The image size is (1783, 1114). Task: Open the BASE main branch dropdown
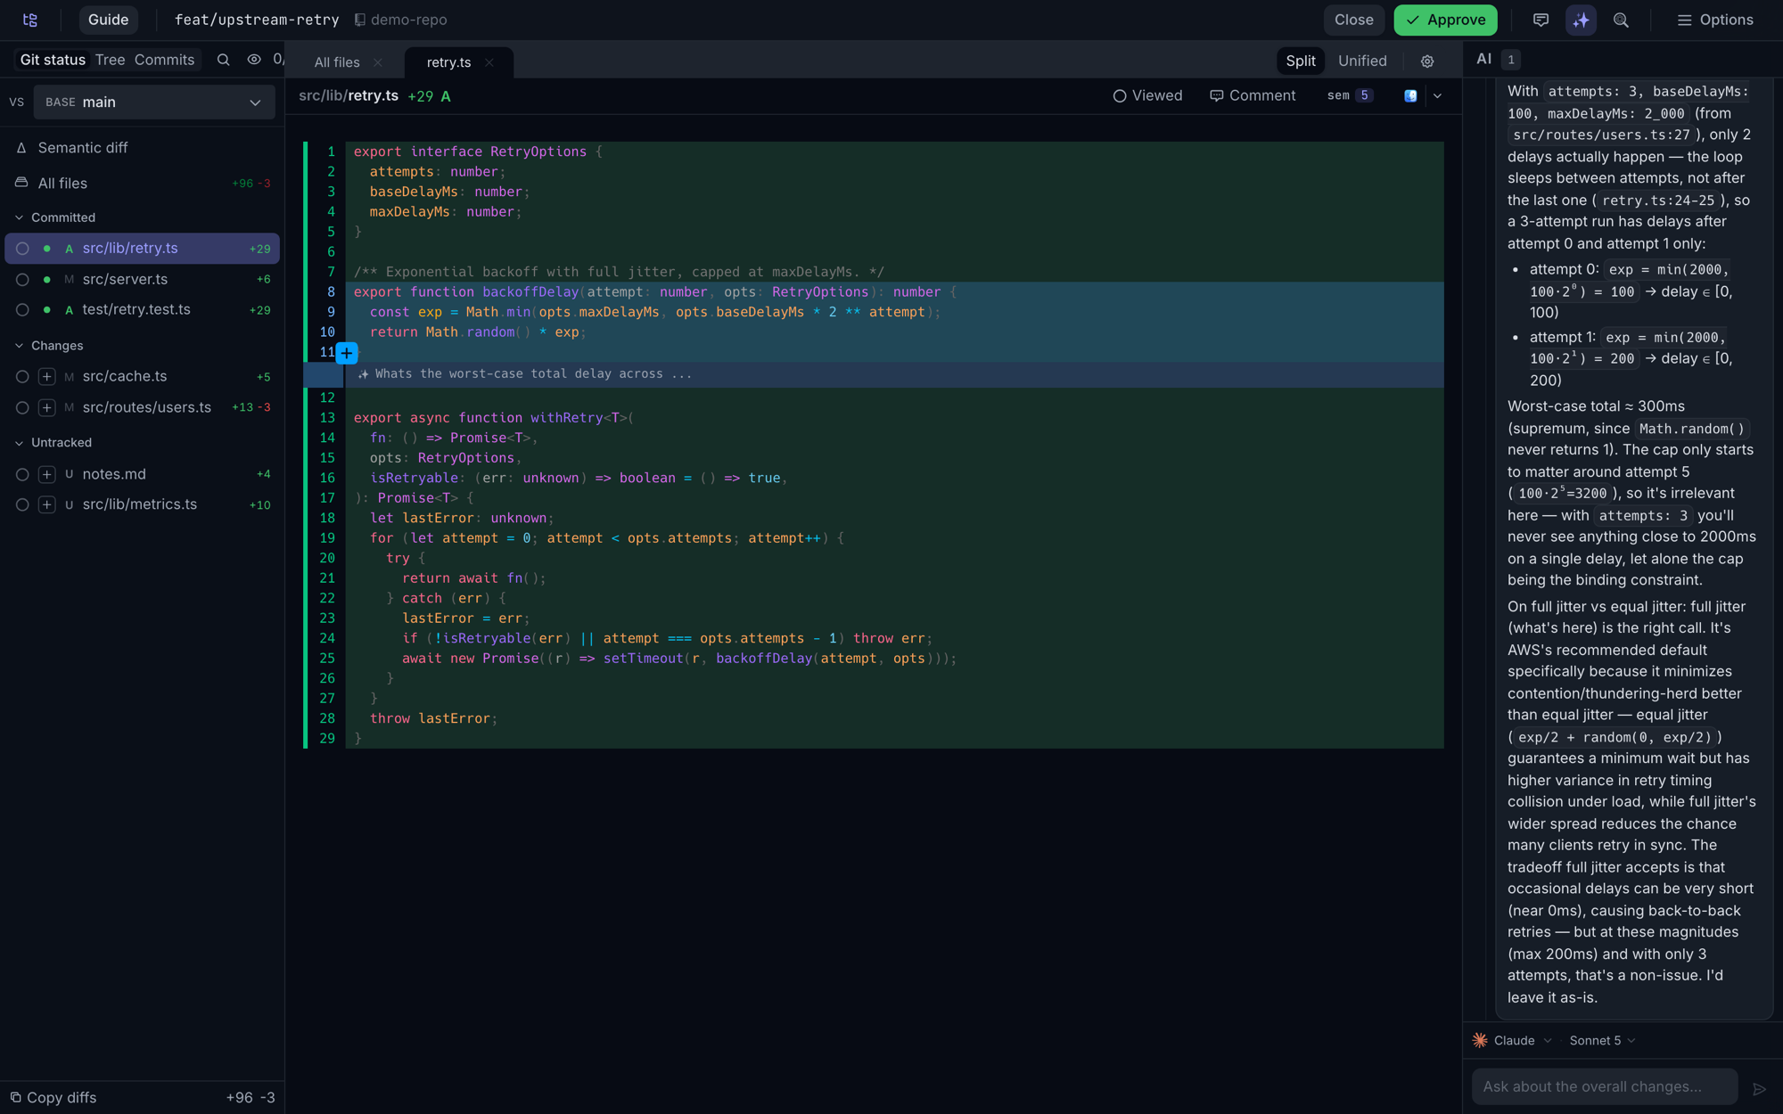[x=154, y=102]
